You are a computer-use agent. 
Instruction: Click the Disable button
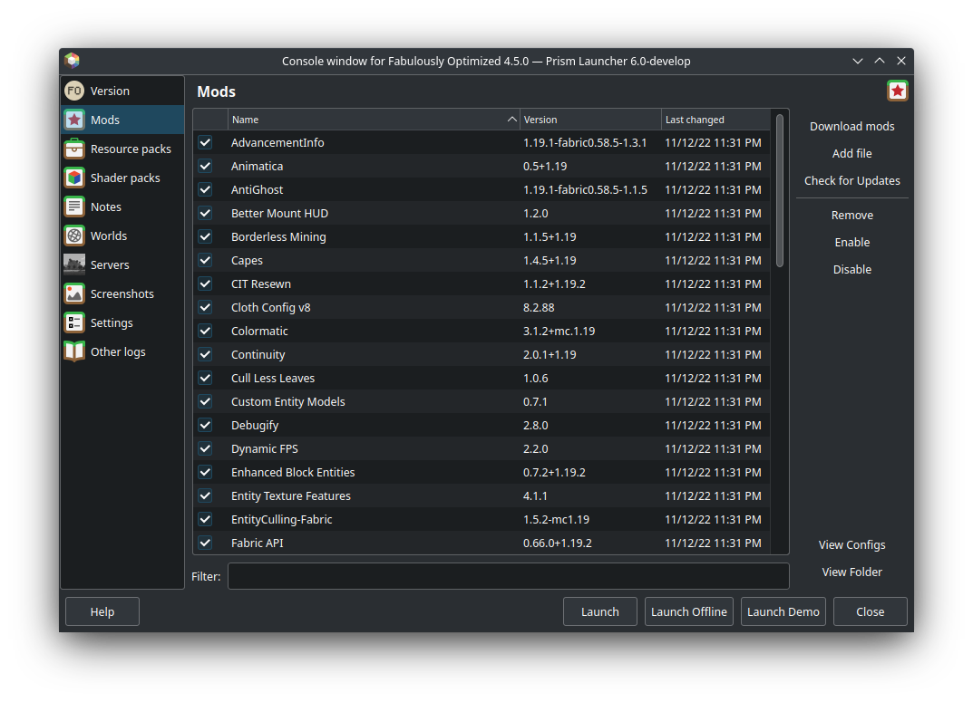(x=852, y=270)
